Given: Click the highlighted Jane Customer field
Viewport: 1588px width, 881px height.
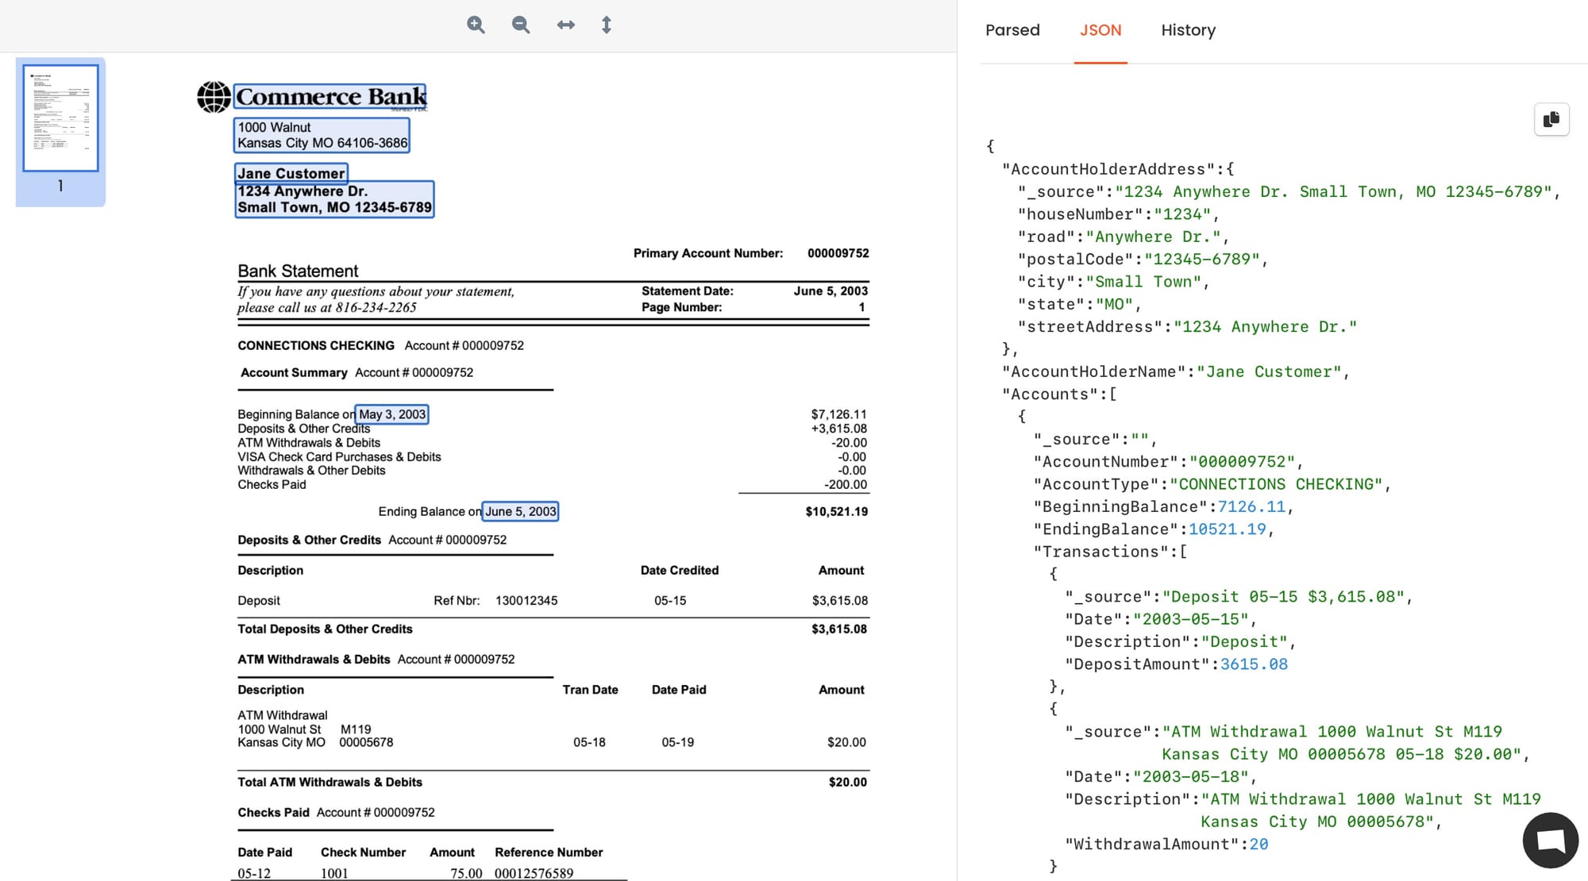Looking at the screenshot, I should (291, 173).
